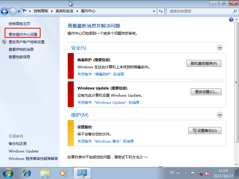Viewport: 239px width, 179px height.
Task: Open help via the blue question mark
Action: tap(231, 20)
